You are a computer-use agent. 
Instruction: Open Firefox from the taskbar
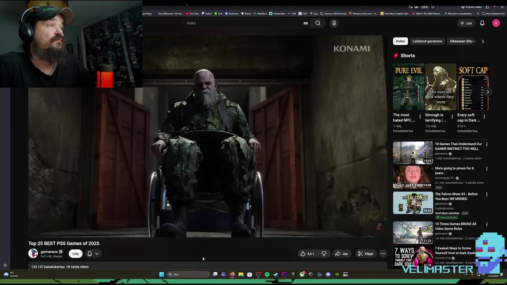coord(232,274)
